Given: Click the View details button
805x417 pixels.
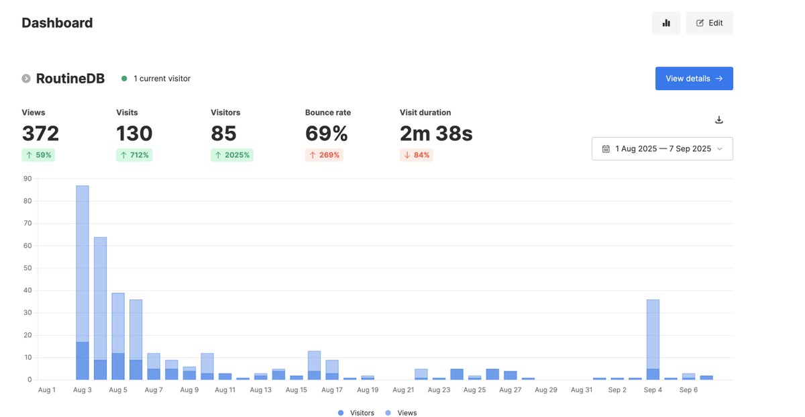Looking at the screenshot, I should 694,78.
